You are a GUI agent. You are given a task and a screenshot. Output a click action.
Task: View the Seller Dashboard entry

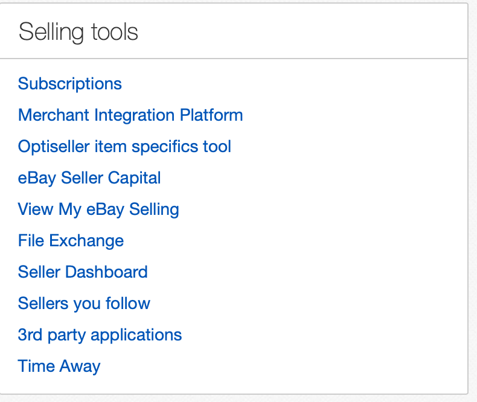tap(83, 272)
